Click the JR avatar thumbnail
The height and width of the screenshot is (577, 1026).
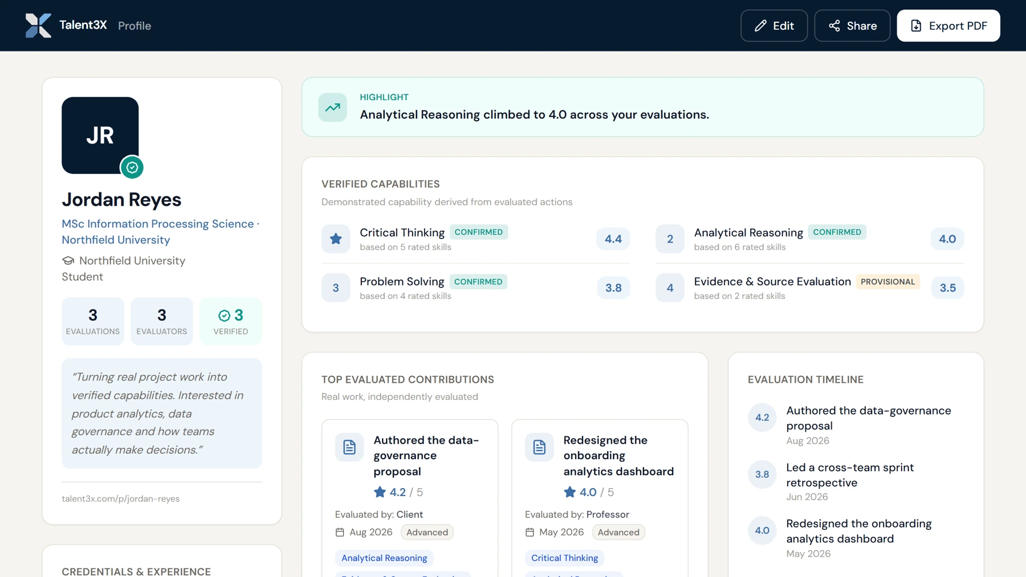click(x=100, y=136)
